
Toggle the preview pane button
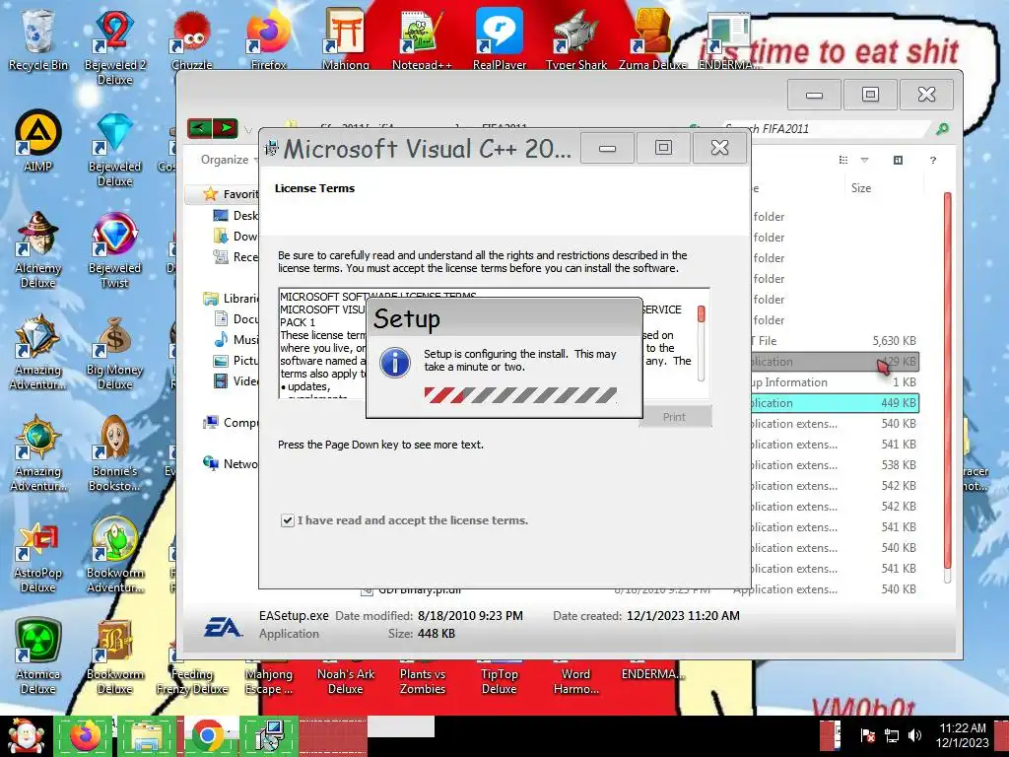pyautogui.click(x=898, y=161)
